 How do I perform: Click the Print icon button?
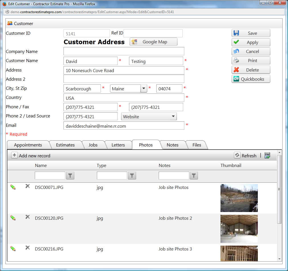[x=236, y=60]
